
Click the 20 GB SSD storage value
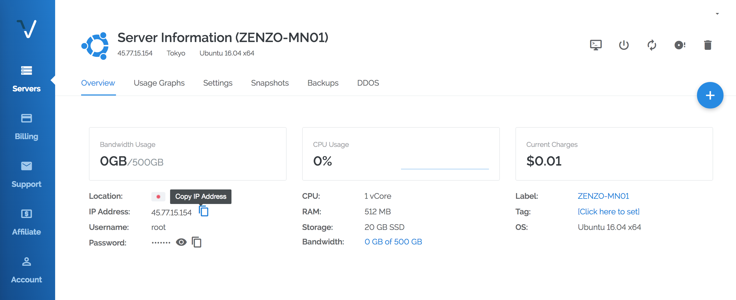[384, 227]
